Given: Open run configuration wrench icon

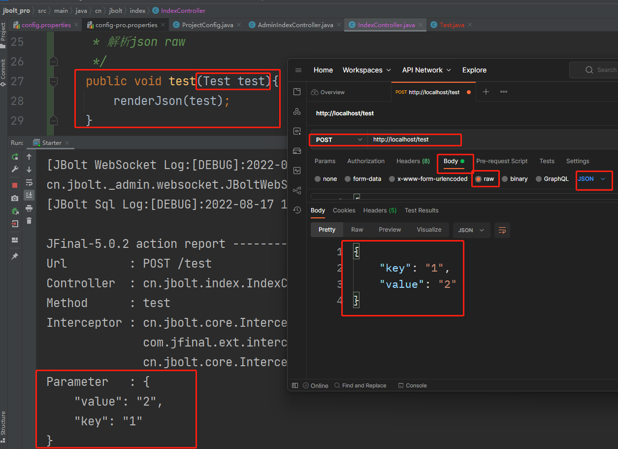Looking at the screenshot, I should [x=15, y=170].
